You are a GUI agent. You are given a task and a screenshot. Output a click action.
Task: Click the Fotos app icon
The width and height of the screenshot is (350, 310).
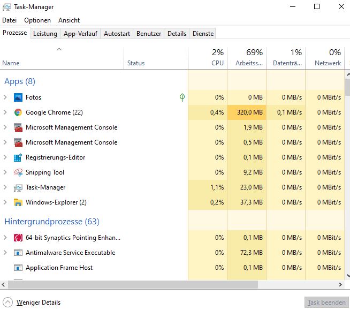click(x=18, y=97)
